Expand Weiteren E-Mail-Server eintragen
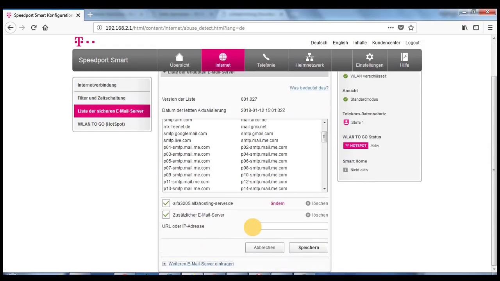Viewport: 500px width, 281px height. click(x=198, y=264)
